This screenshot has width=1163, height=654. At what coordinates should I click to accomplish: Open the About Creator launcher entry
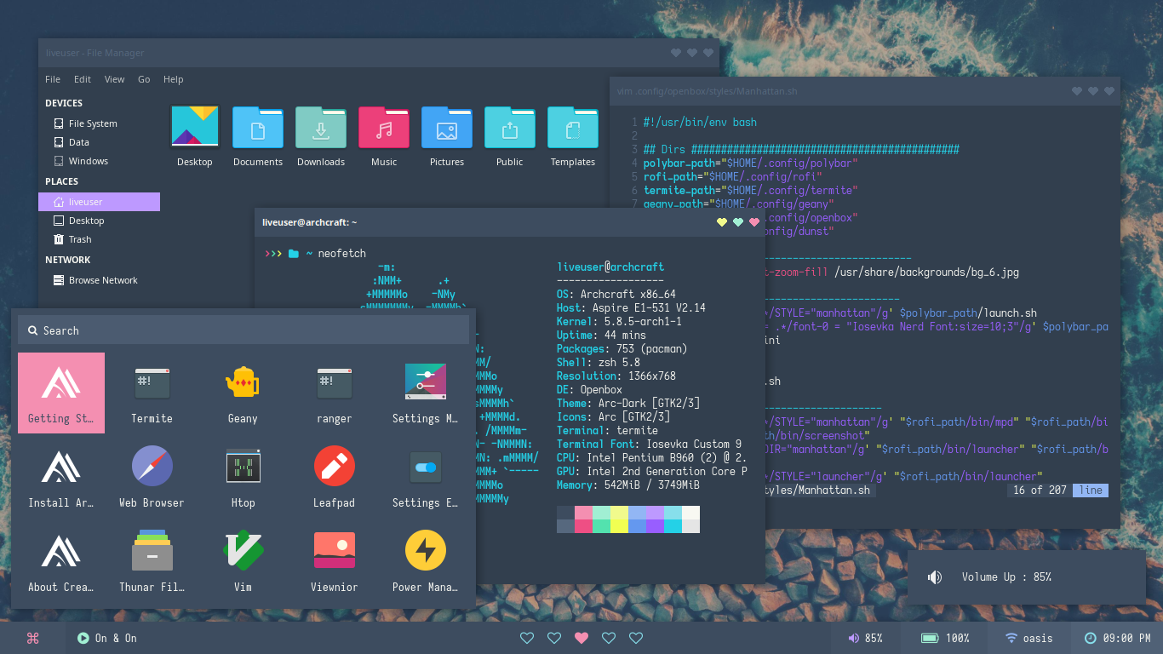pyautogui.click(x=61, y=561)
